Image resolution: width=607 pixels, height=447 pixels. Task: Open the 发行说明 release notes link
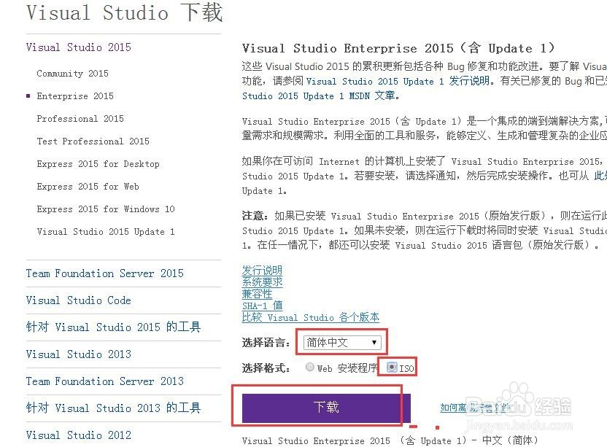coord(262,270)
